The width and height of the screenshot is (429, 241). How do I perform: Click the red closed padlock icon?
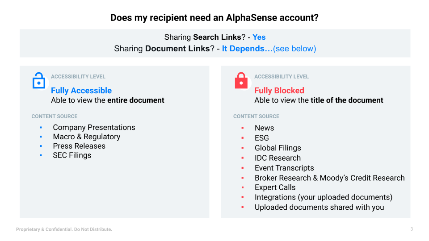[241, 81]
